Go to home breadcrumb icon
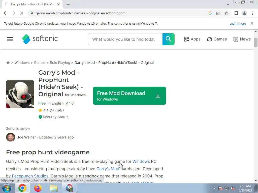The image size is (258, 193). coord(8,63)
